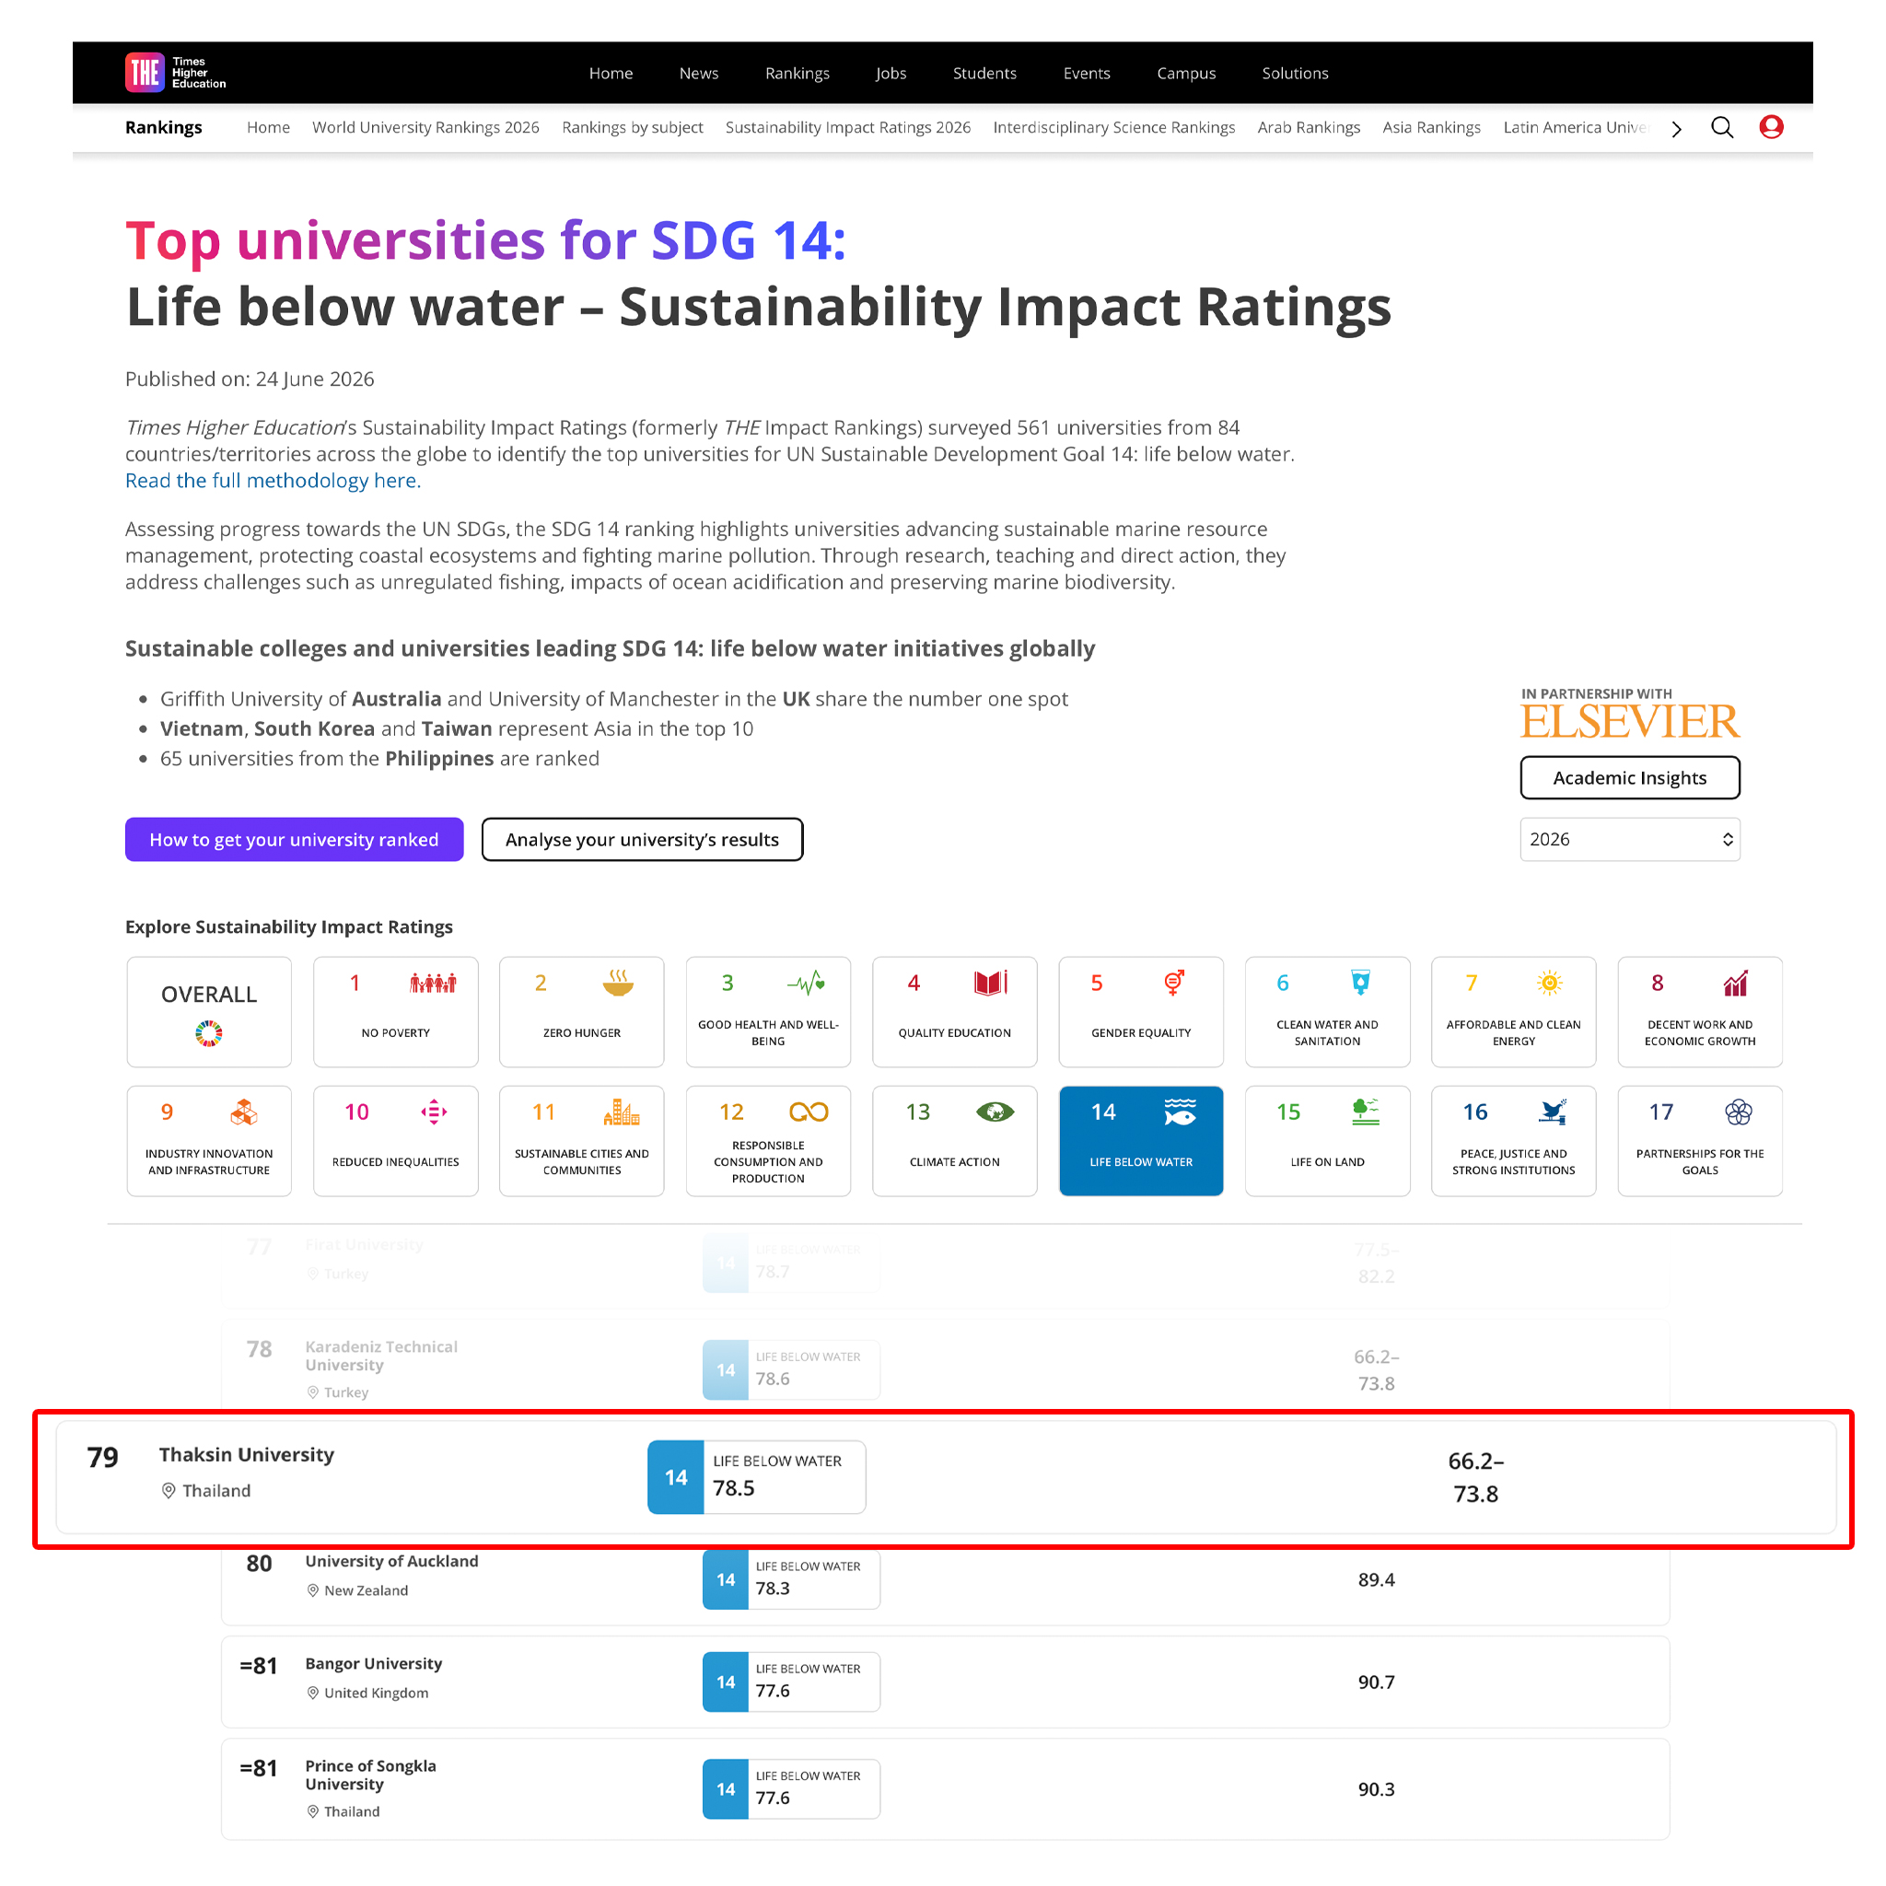Click Analyse your university's results button
This screenshot has height=1886, width=1886.
click(x=643, y=840)
